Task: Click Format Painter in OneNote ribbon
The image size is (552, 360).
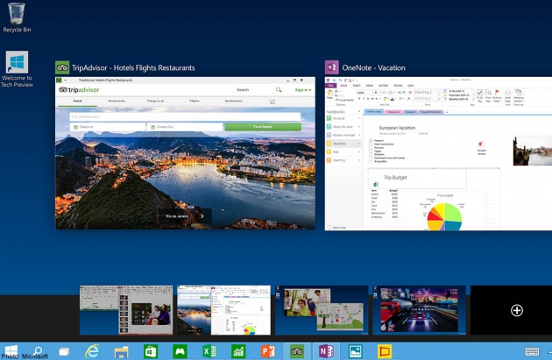Action: coord(345,100)
